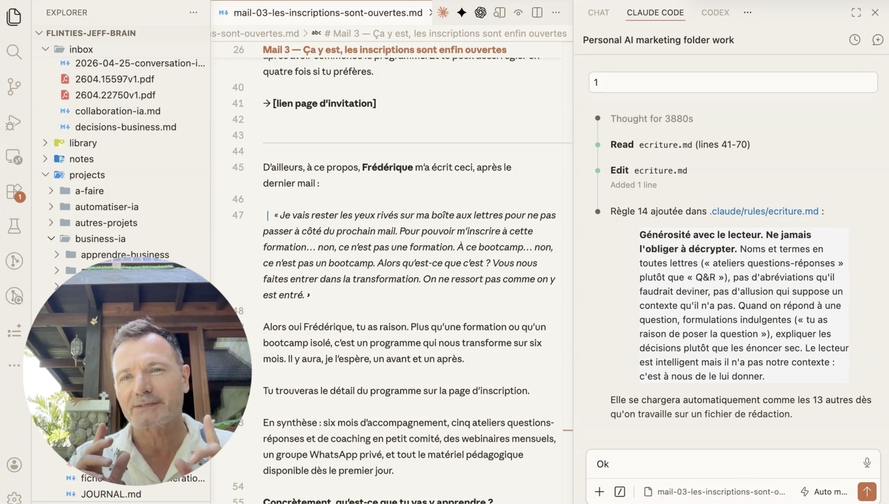The height and width of the screenshot is (504, 889).
Task: Open decisions-business.md file
Action: (126, 127)
